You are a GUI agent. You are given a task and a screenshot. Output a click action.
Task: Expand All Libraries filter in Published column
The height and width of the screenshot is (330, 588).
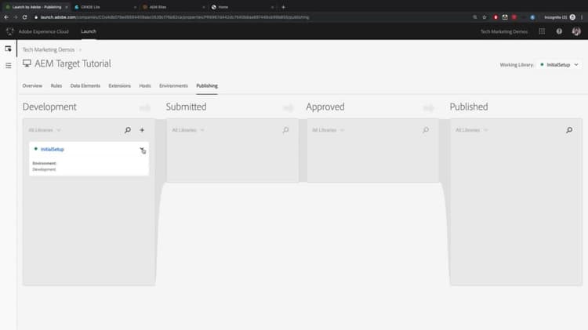coord(471,130)
